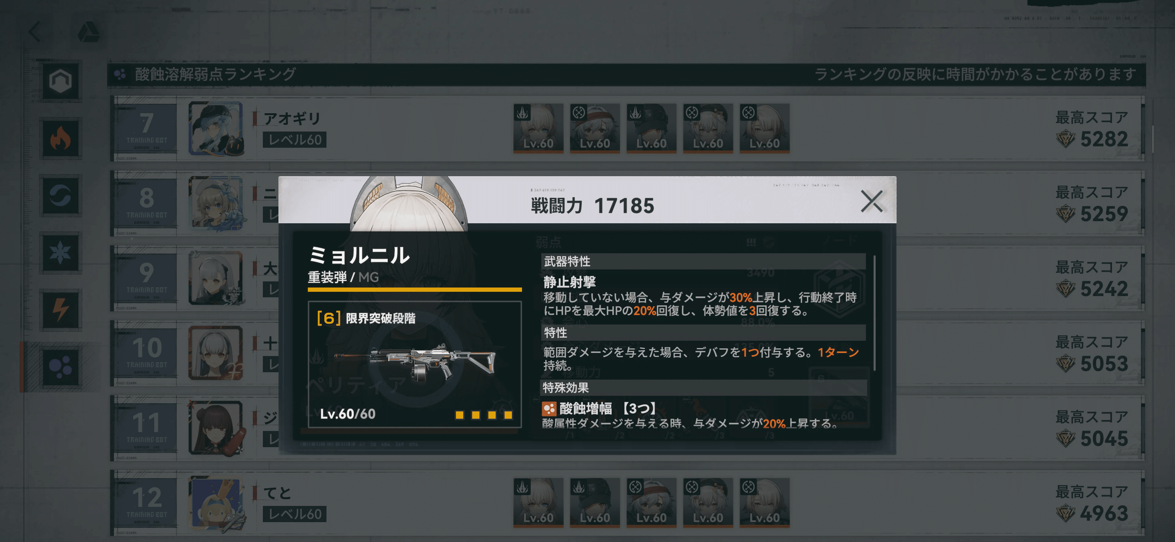1175x542 pixels.
Task: View first team doll of アオギリ
Action: [x=538, y=128]
